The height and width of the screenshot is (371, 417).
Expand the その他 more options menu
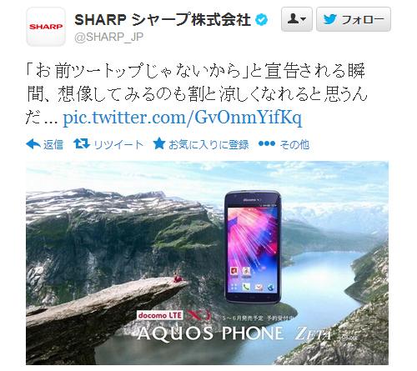(x=294, y=144)
